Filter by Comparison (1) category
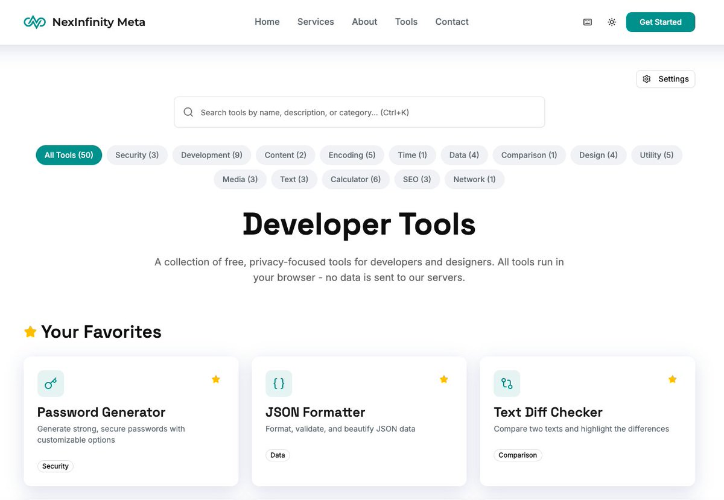 click(529, 155)
